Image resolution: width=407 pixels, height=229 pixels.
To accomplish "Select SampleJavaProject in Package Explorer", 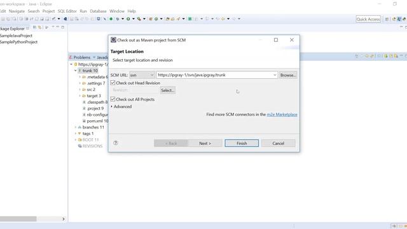I will coord(16,36).
